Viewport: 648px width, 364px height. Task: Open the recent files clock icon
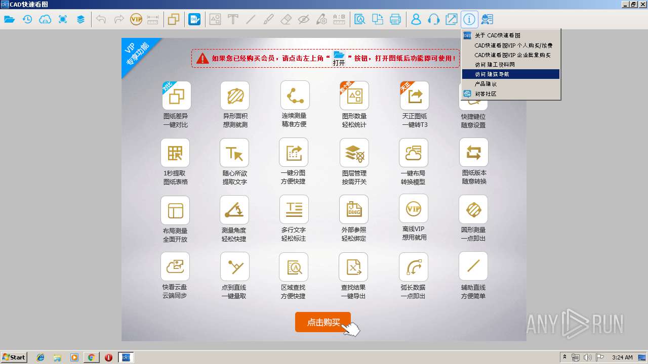(27, 20)
